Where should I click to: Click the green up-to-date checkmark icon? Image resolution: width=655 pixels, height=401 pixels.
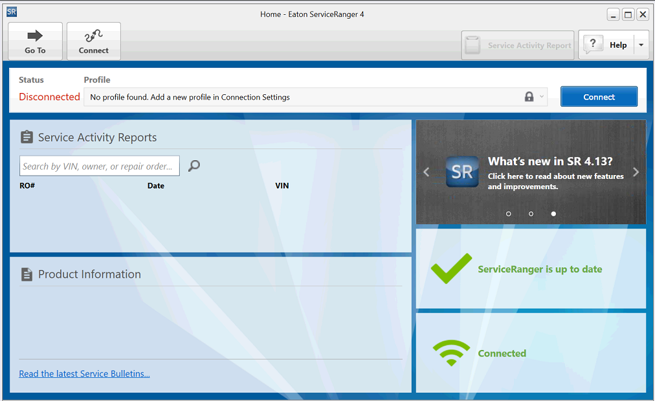(451, 269)
